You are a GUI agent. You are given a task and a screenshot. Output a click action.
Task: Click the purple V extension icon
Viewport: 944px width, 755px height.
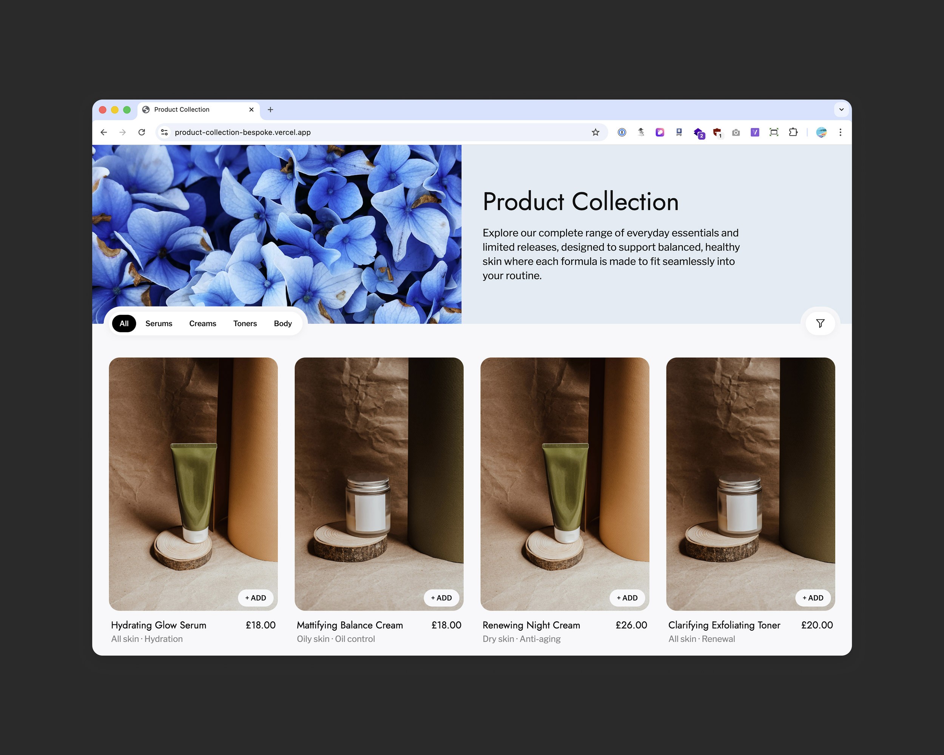(754, 132)
